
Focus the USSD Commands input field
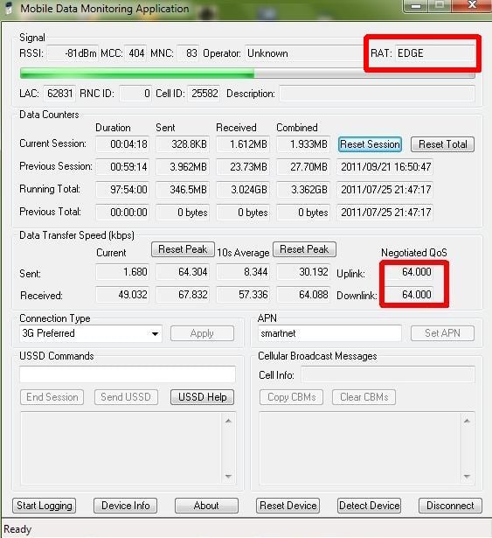(x=128, y=374)
